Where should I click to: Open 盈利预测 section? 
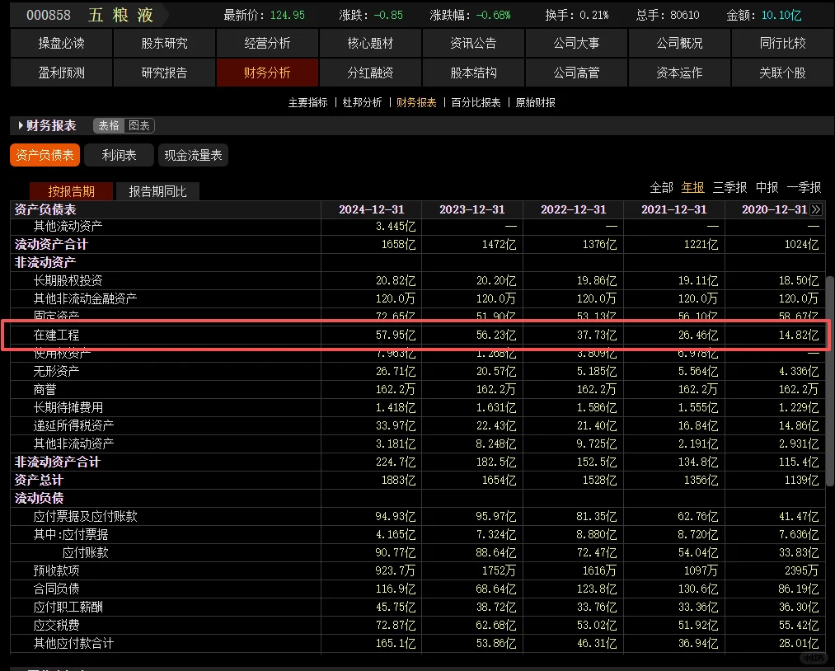(61, 73)
